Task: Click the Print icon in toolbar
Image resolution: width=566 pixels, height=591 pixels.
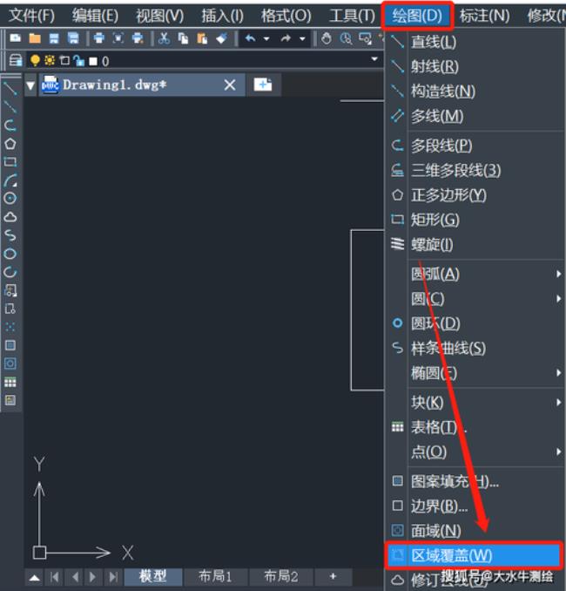Action: 99,38
